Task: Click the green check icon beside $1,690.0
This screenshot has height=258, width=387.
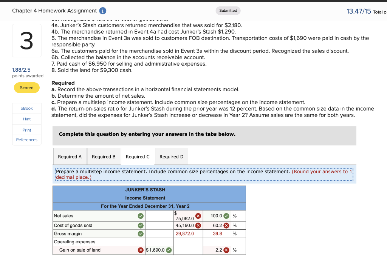Action: tap(169, 250)
